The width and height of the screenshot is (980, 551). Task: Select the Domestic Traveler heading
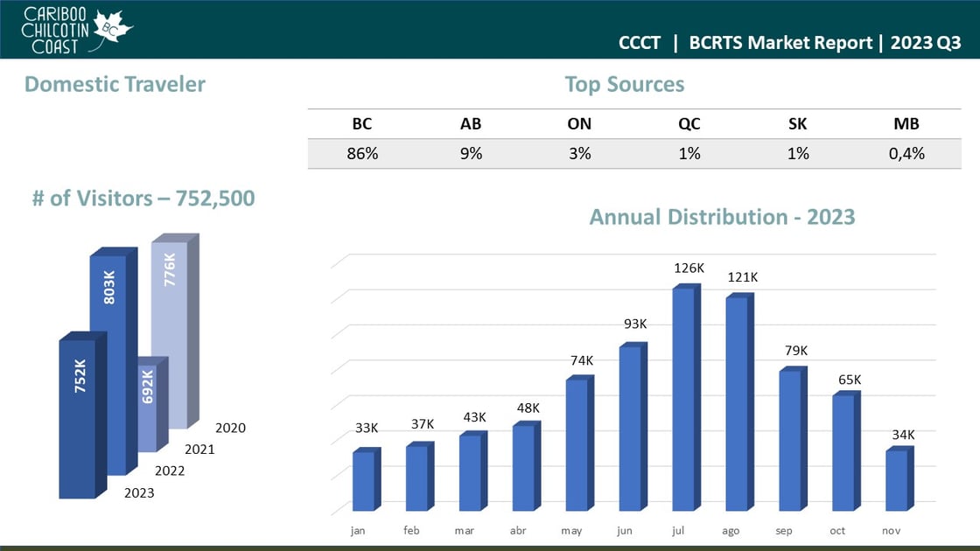pyautogui.click(x=115, y=84)
